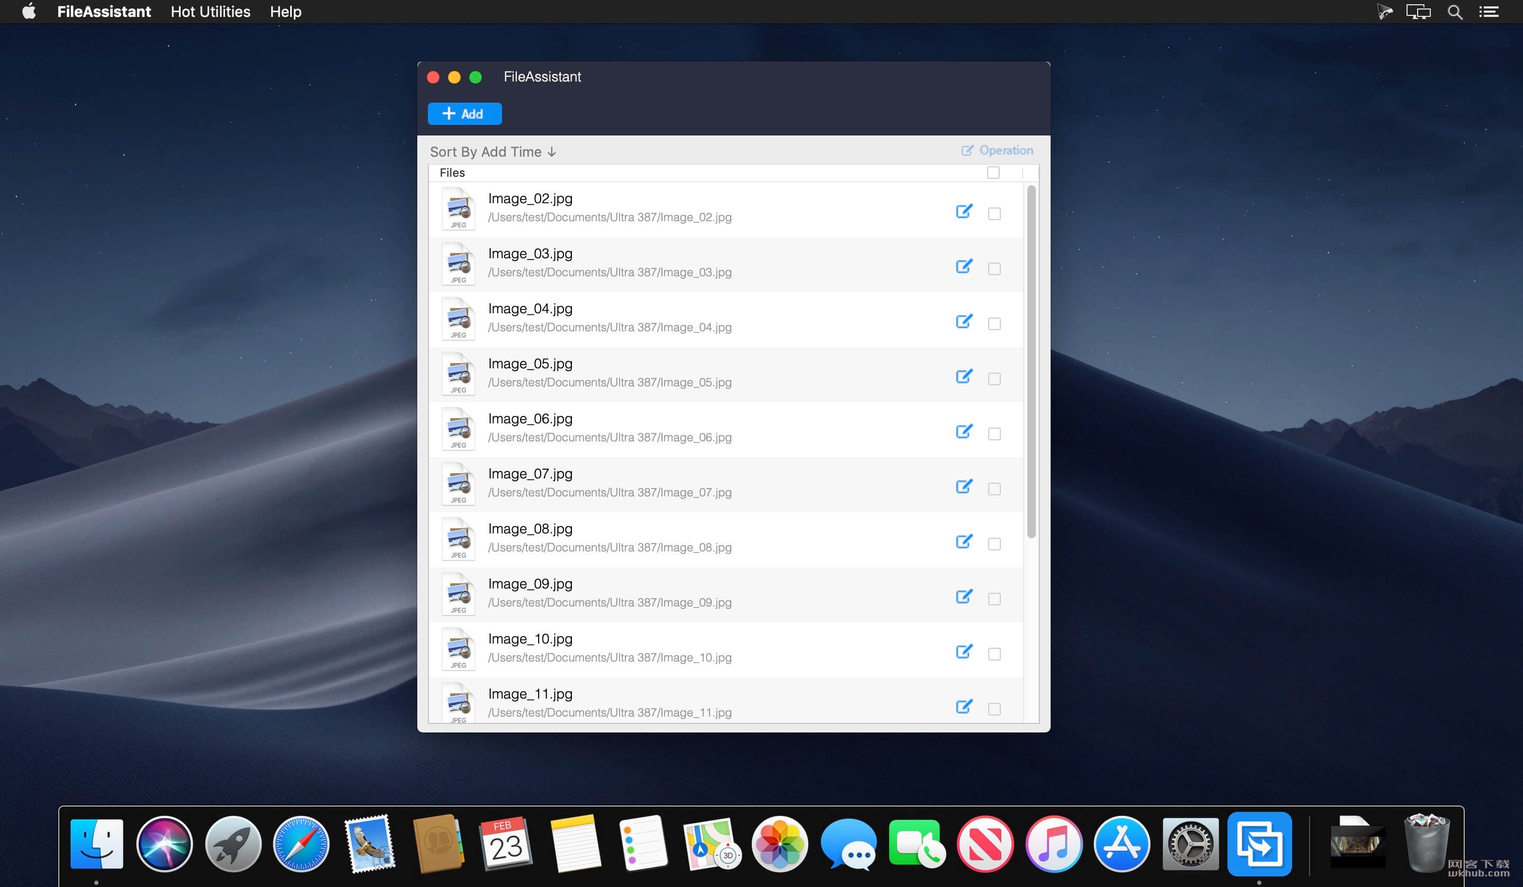Tick the checkbox for Image_03.jpg
This screenshot has height=887, width=1523.
(x=994, y=269)
